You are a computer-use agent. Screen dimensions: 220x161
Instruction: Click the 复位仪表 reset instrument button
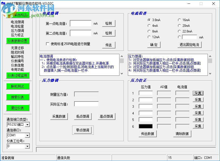pos(17,108)
